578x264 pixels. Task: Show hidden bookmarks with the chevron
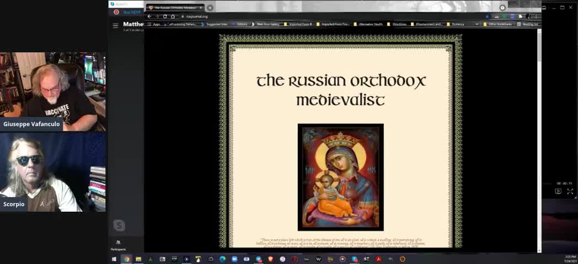(x=477, y=24)
